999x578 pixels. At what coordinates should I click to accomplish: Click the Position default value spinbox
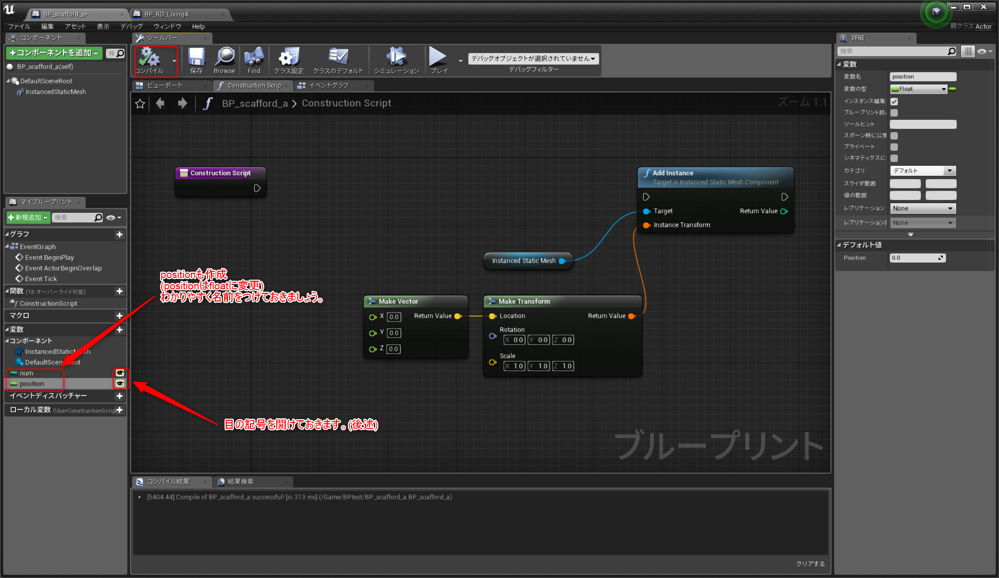917,258
